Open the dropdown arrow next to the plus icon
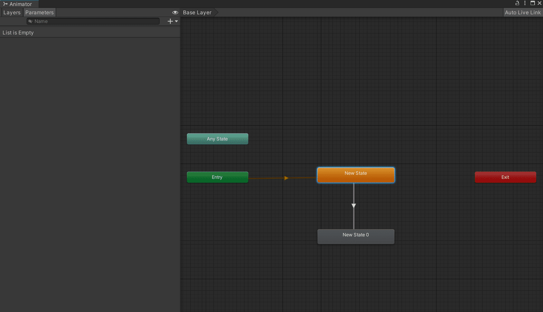This screenshot has width=543, height=312. (x=175, y=21)
